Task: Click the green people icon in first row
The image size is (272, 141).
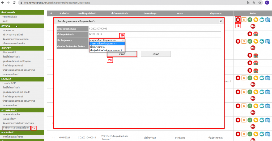Action: (x=250, y=20)
